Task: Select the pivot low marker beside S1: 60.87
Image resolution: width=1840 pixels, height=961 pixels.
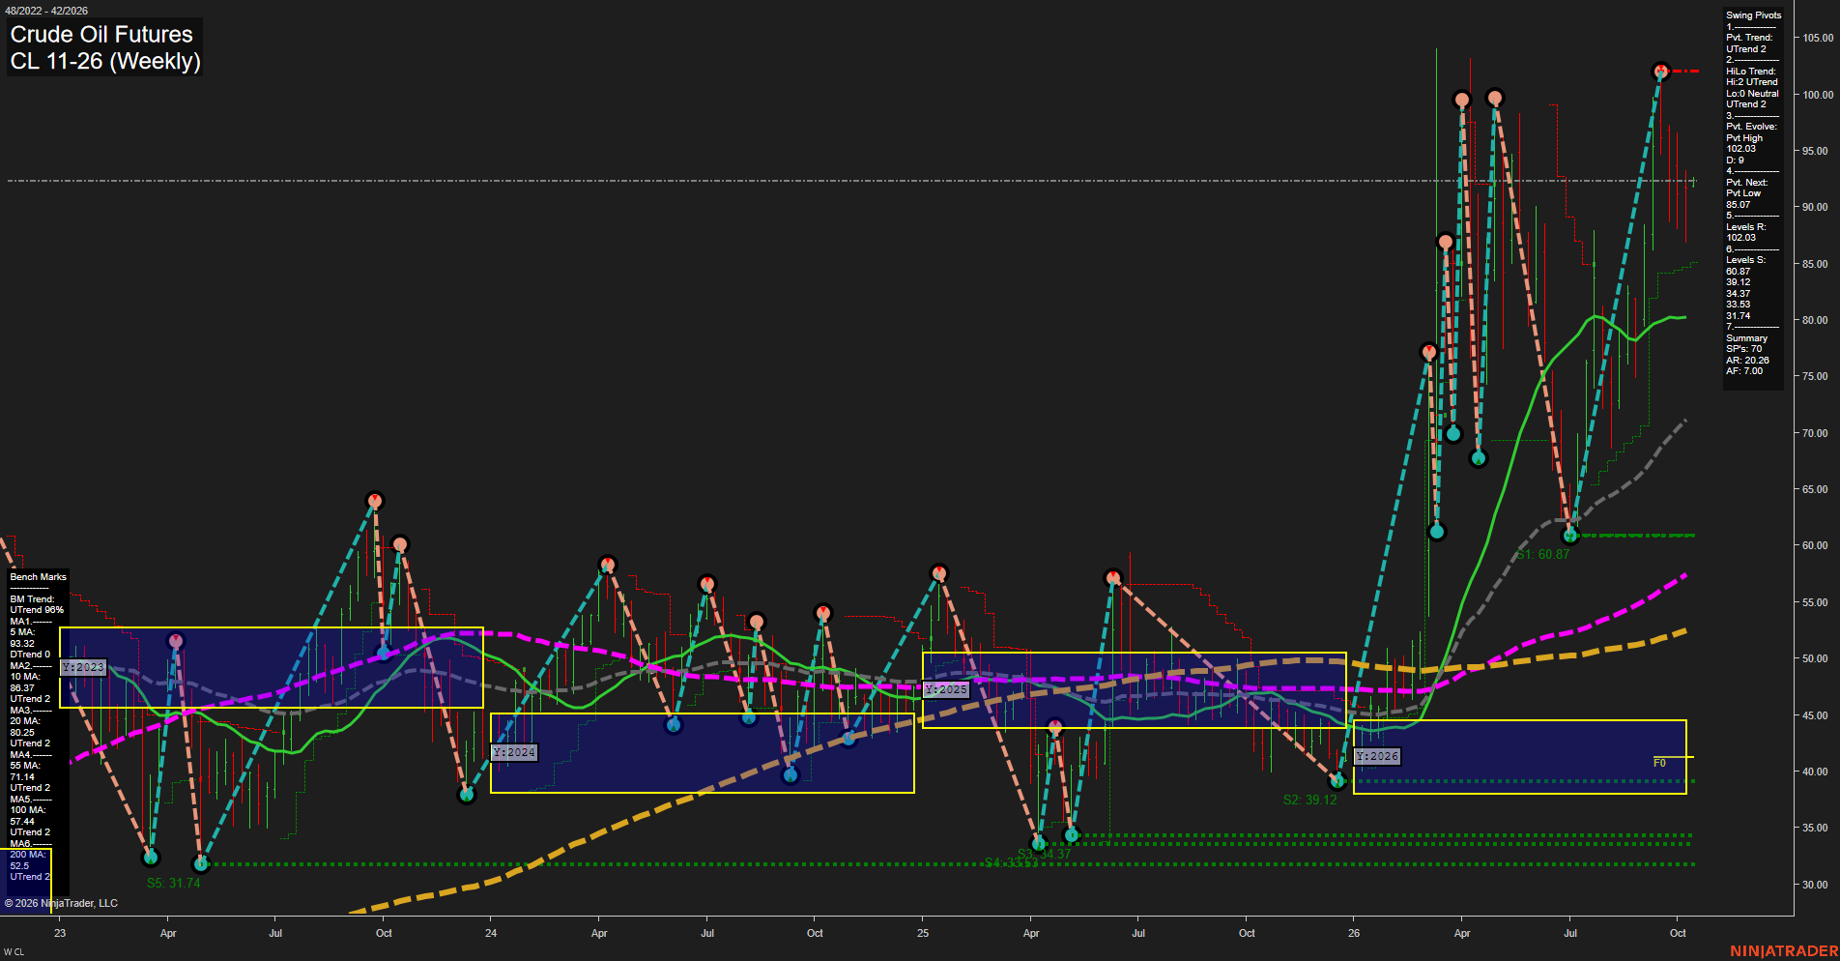Action: click(x=1570, y=535)
